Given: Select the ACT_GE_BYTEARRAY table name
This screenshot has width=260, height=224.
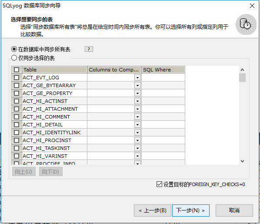Looking at the screenshot, I should (x=49, y=85).
